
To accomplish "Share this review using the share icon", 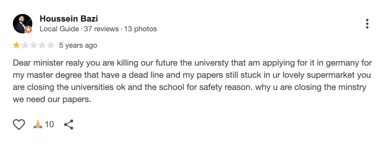I will pyautogui.click(x=69, y=124).
